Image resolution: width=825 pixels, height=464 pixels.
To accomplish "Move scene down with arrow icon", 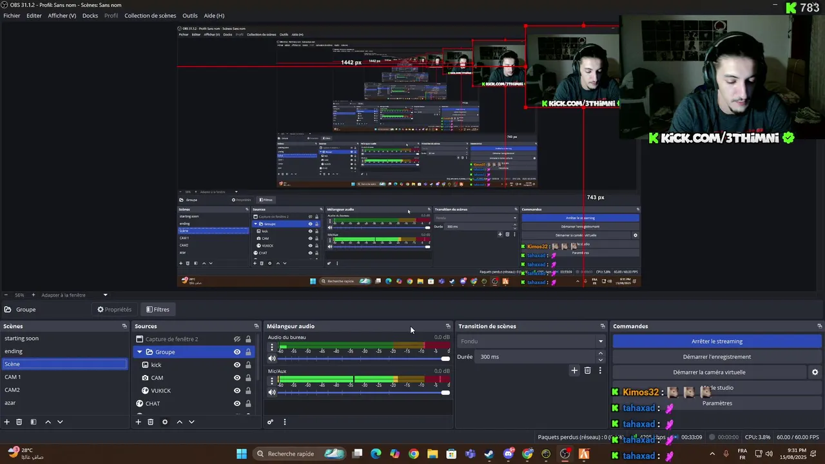I will pos(60,421).
